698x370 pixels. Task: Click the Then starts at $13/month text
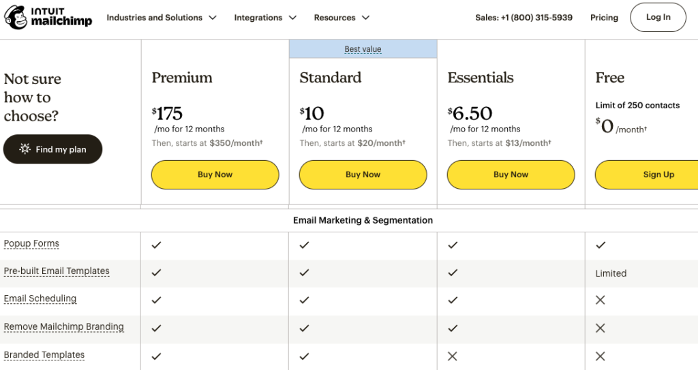coord(499,143)
